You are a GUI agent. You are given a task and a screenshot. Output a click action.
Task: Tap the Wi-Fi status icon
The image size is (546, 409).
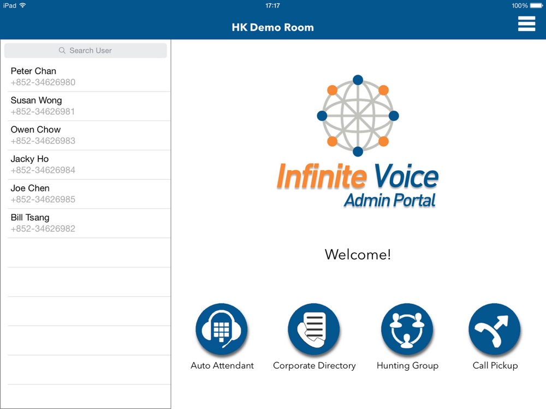click(22, 5)
